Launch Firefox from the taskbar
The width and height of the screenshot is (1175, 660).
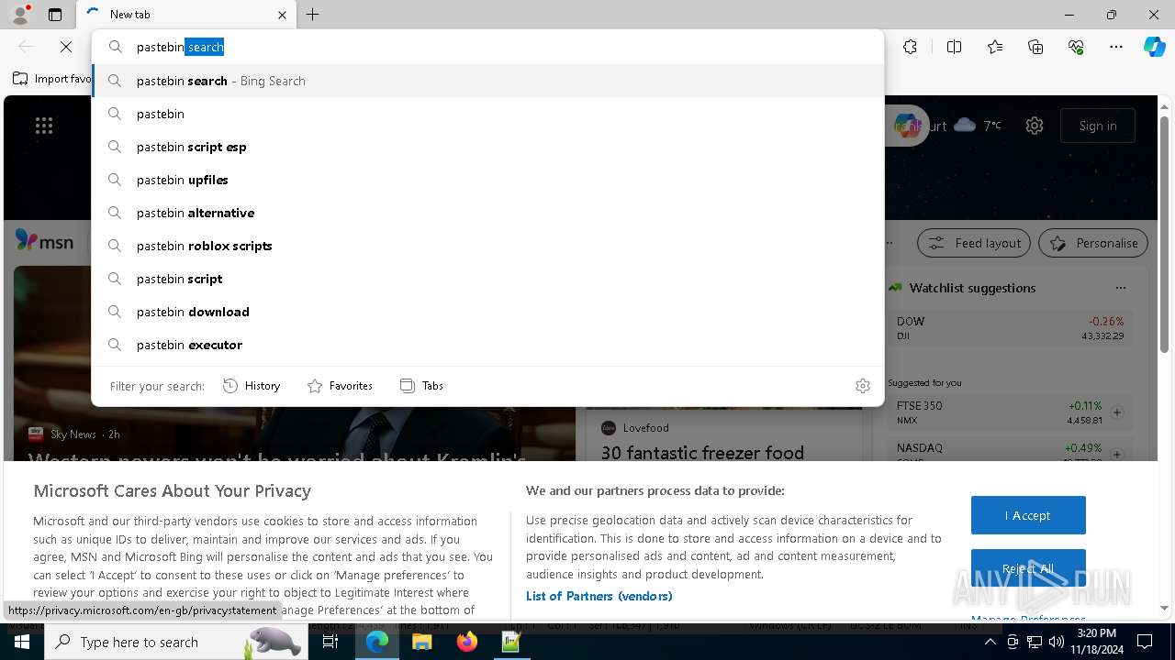click(x=466, y=642)
